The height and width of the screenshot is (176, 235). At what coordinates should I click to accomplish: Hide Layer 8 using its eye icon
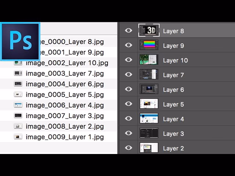click(129, 30)
